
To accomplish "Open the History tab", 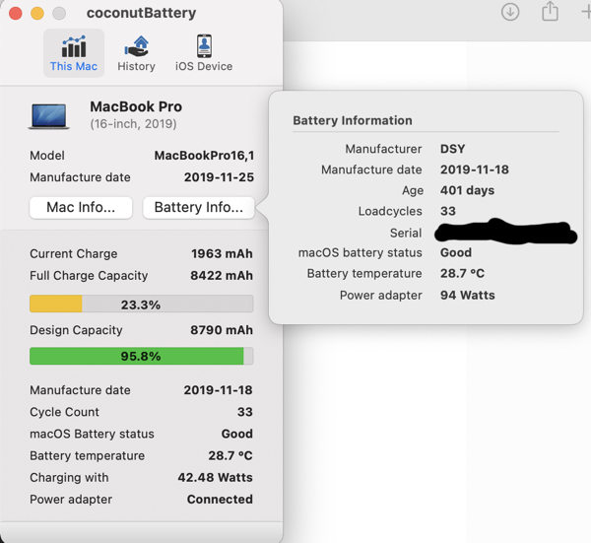I will click(137, 53).
